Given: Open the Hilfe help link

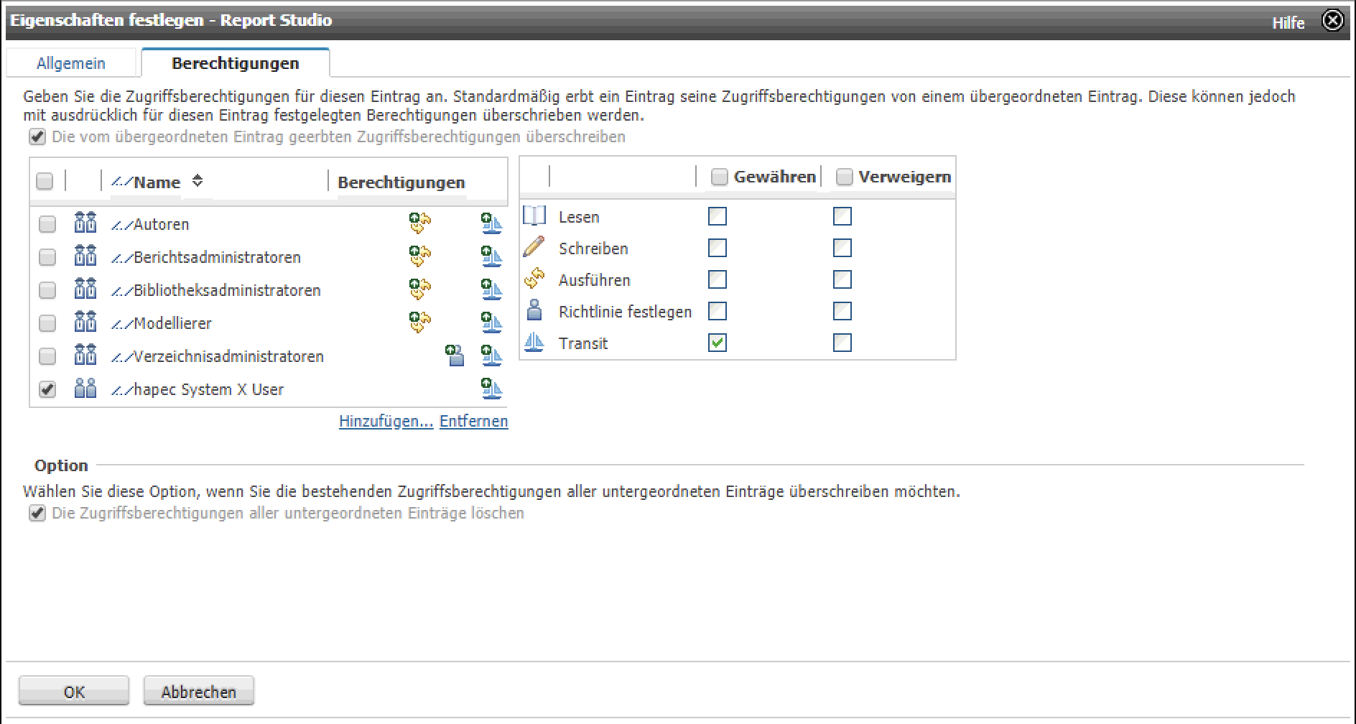Looking at the screenshot, I should point(1288,23).
